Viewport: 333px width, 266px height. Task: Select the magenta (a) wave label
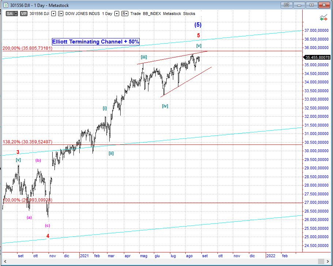(29, 217)
